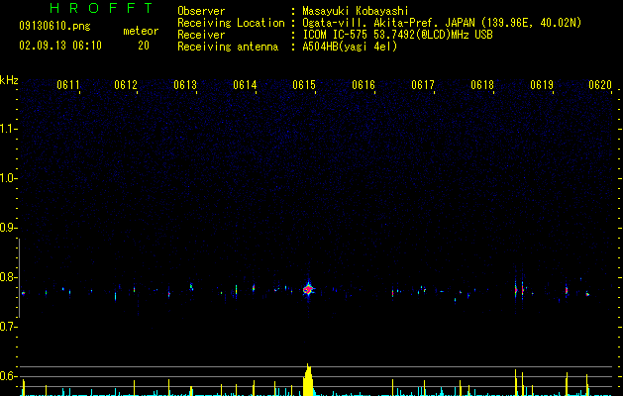Click the 0614 time marker
This screenshot has height=396, width=623.
click(245, 85)
